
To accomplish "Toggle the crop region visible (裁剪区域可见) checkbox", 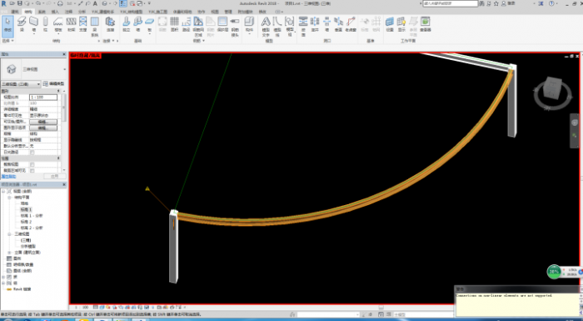I will click(32, 171).
